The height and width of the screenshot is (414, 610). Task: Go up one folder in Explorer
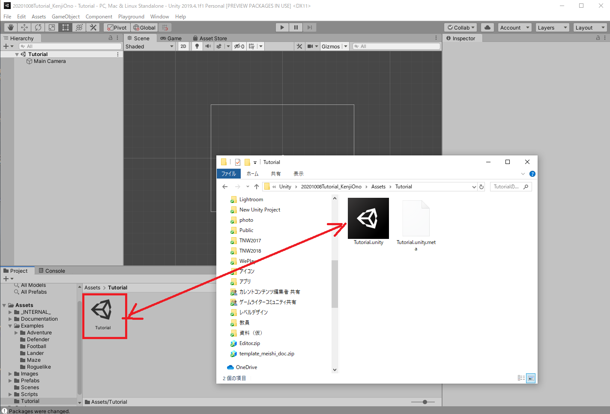257,187
